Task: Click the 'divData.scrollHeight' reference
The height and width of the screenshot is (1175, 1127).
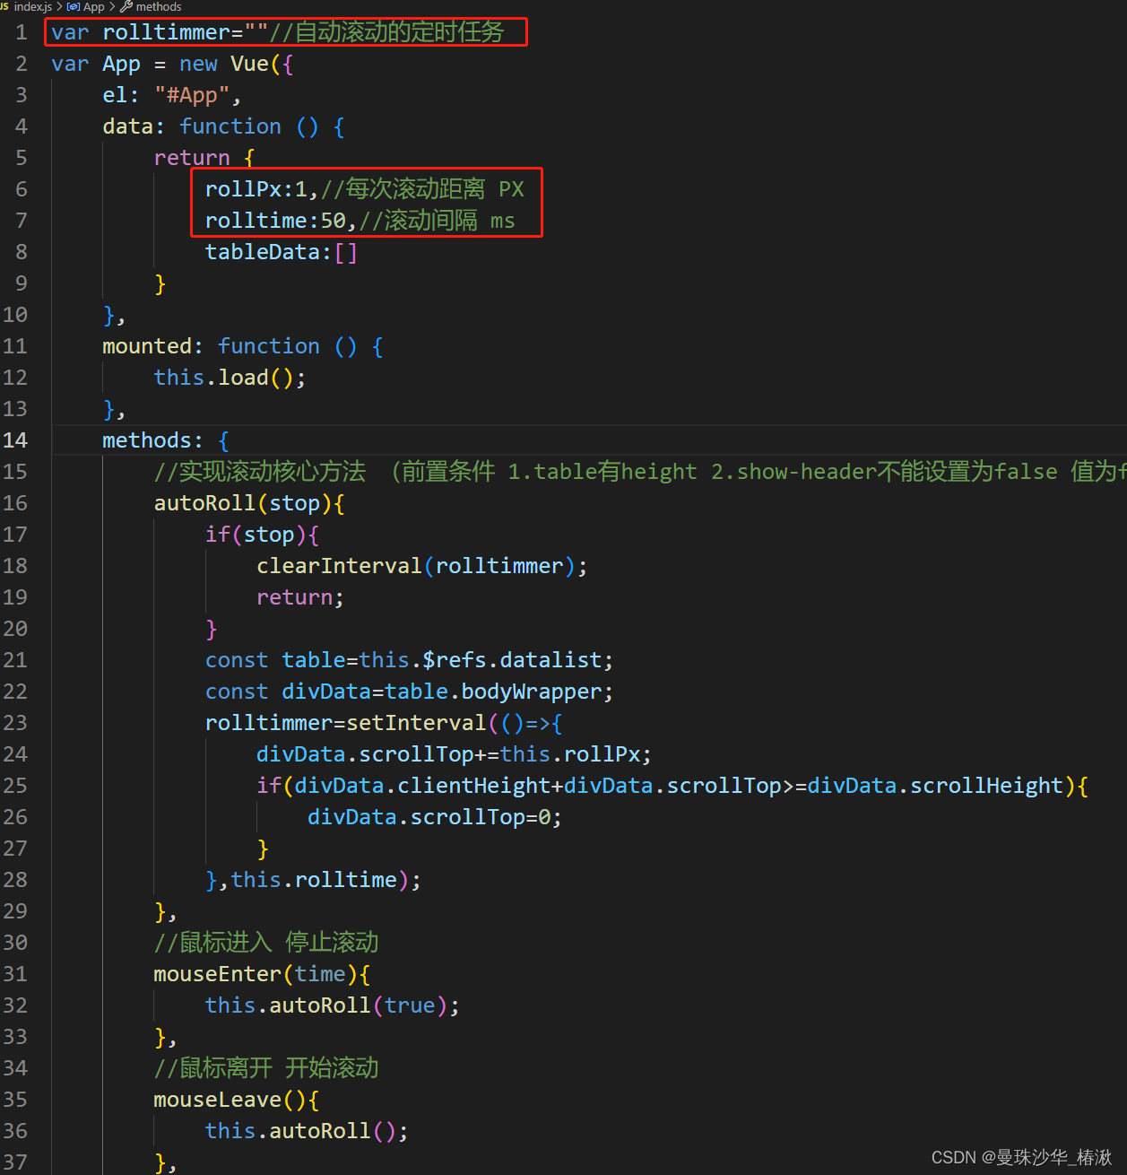Action: point(935,786)
